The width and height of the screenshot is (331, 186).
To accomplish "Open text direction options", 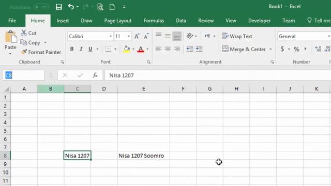I will point(209,36).
